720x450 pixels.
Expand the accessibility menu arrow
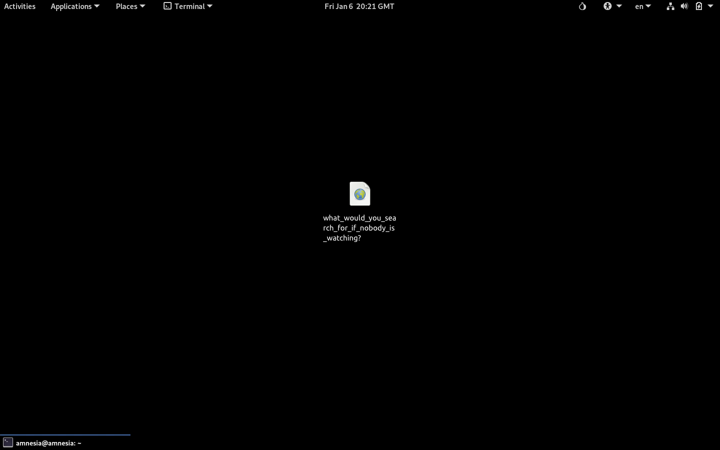tap(619, 7)
